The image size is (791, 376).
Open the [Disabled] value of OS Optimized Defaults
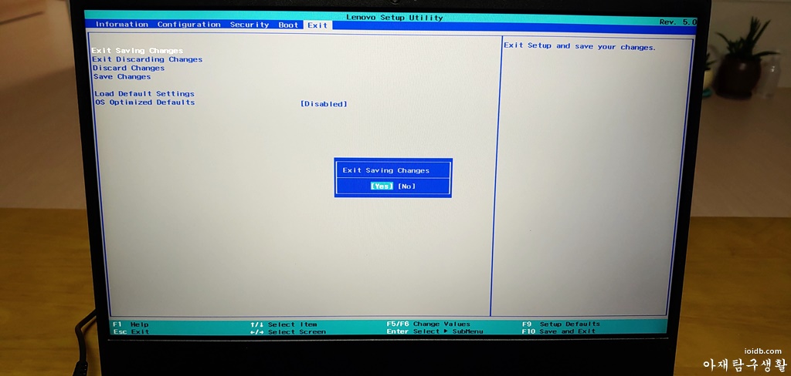coord(324,104)
